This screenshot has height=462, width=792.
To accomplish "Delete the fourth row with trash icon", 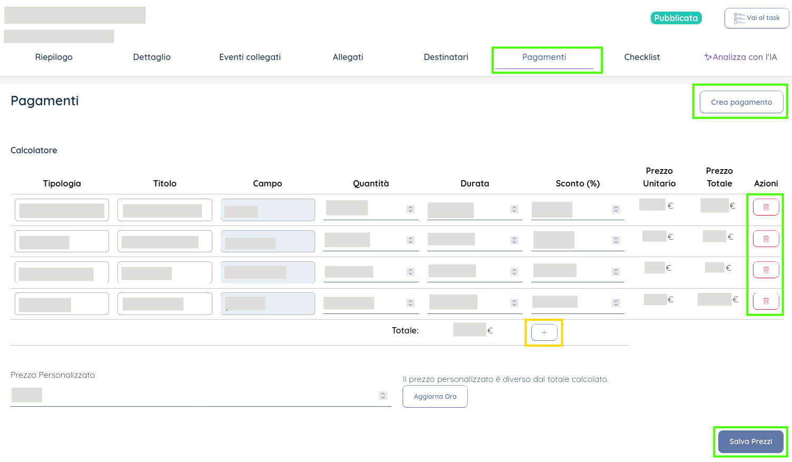I will pos(766,301).
